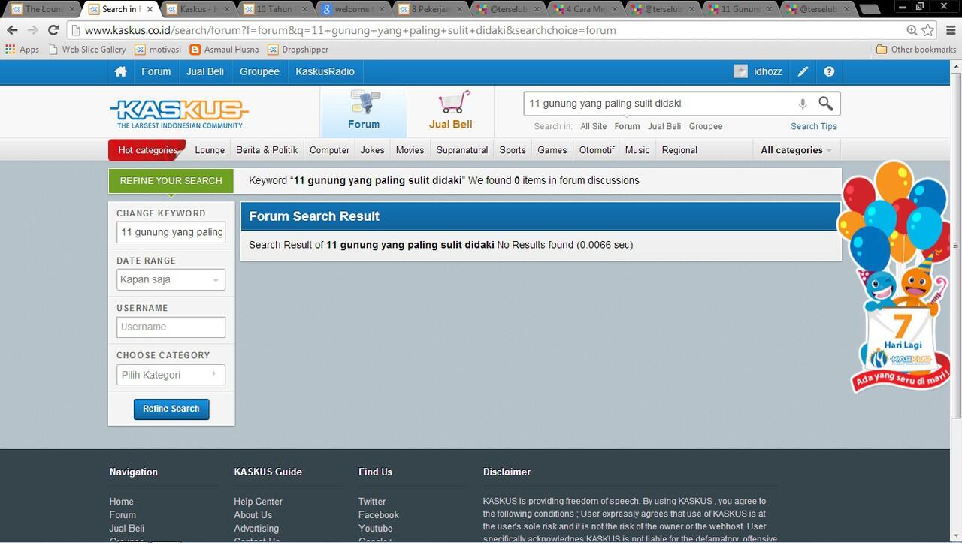Search in Groupee option

point(706,126)
